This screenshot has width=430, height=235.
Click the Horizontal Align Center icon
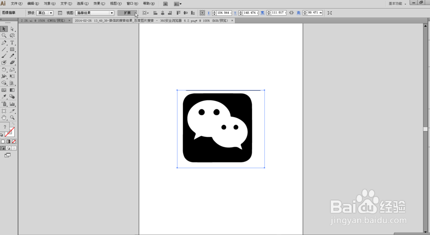point(163,13)
